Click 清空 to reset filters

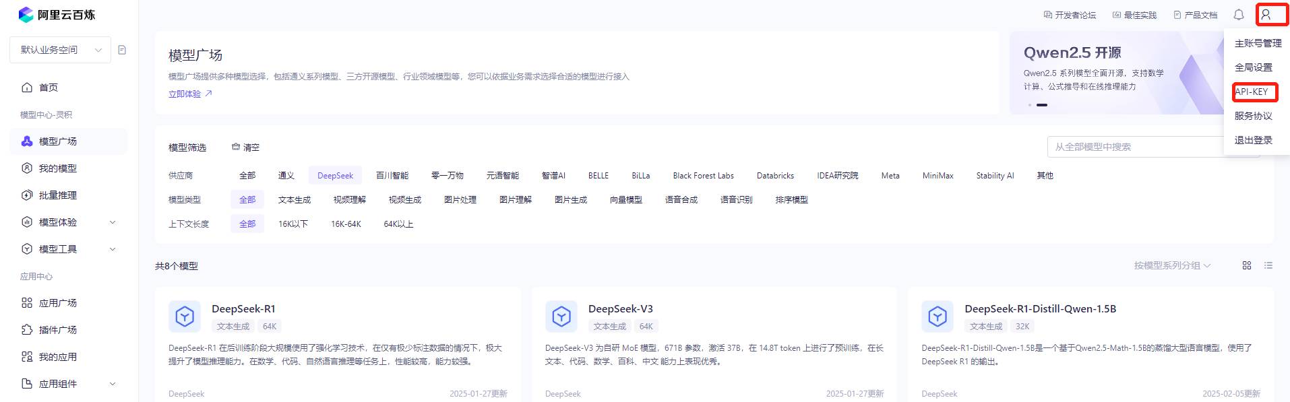coord(245,147)
